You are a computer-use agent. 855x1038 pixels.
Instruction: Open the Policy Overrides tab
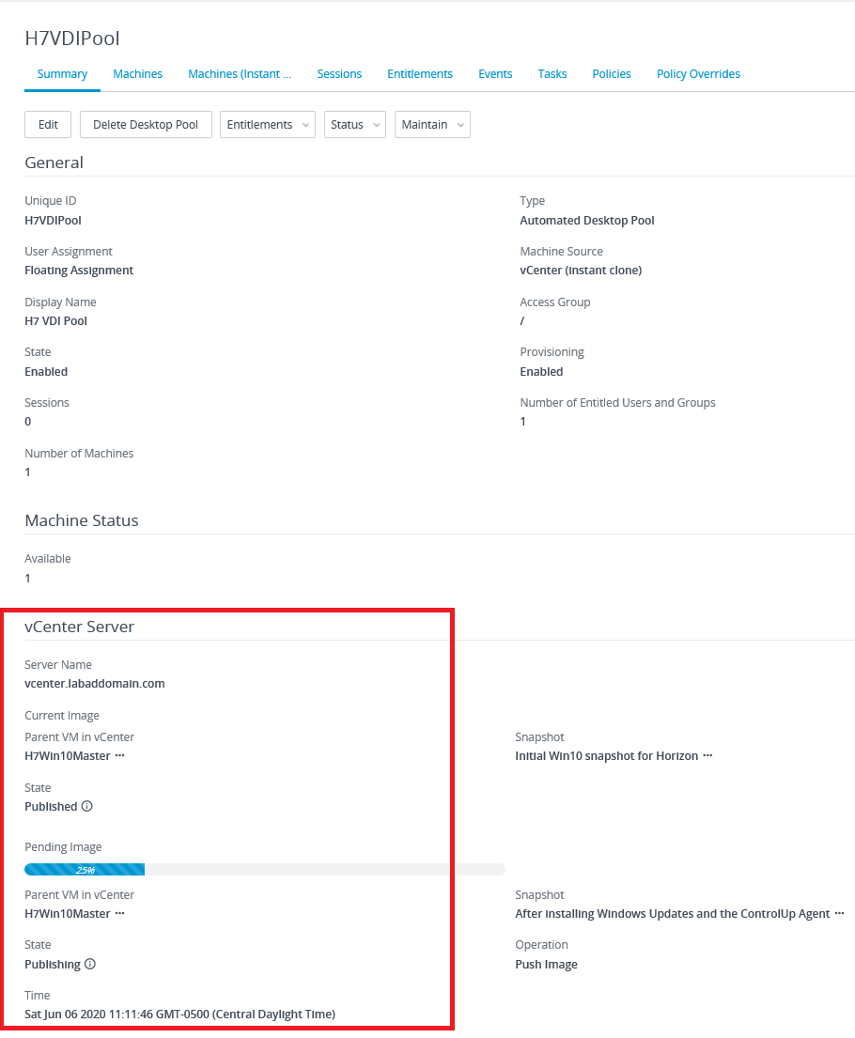pyautogui.click(x=698, y=74)
